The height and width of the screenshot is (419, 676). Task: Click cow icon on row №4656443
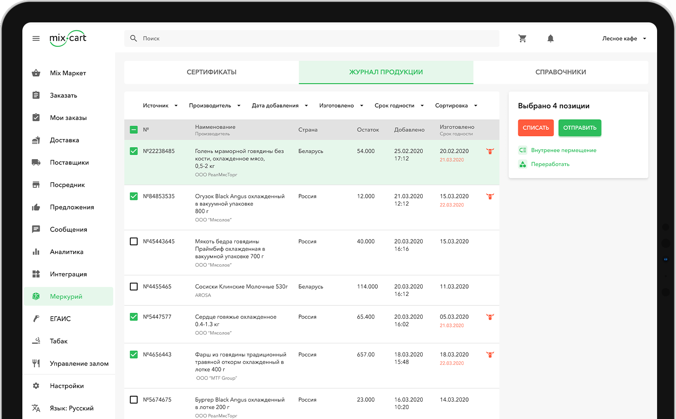click(490, 354)
